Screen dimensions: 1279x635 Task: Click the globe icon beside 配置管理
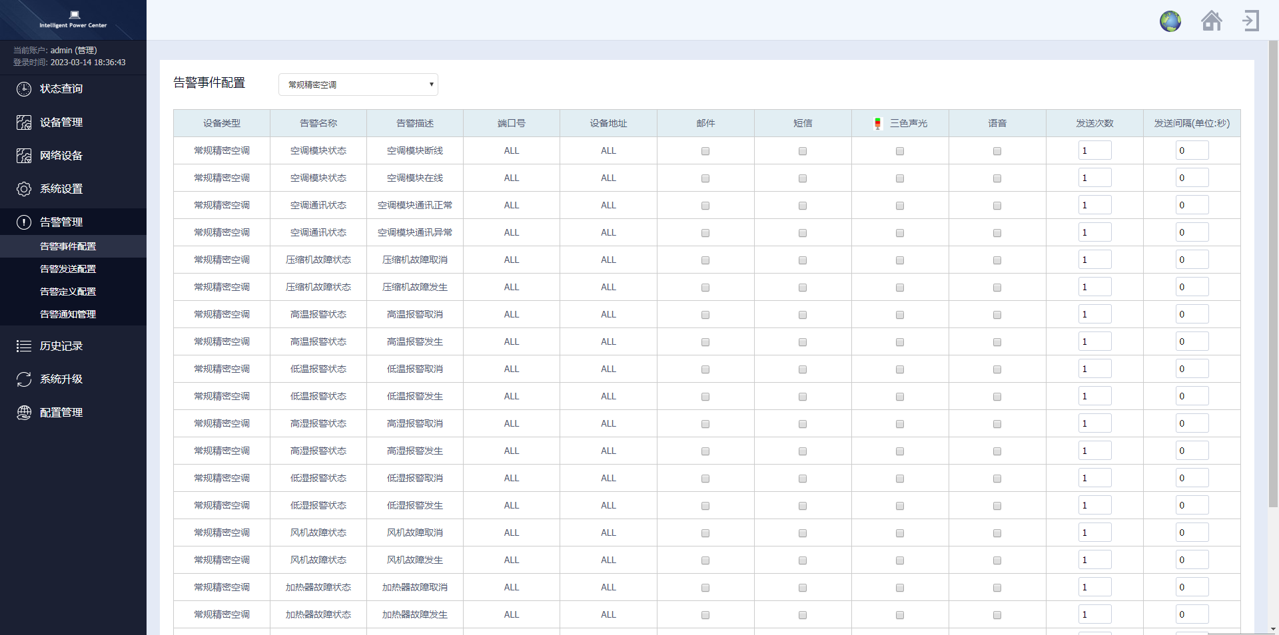[x=24, y=413]
